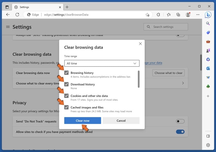216x152 pixels.
Task: Open the Microsoft 365 icon in sidebar
Action: point(208,59)
